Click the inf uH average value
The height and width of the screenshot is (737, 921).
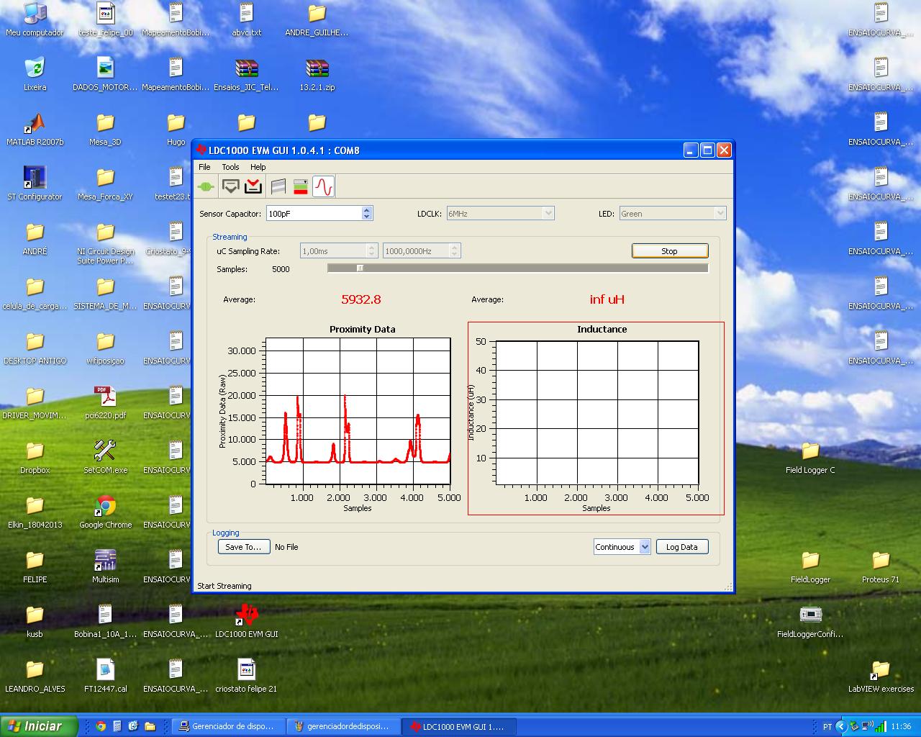607,299
